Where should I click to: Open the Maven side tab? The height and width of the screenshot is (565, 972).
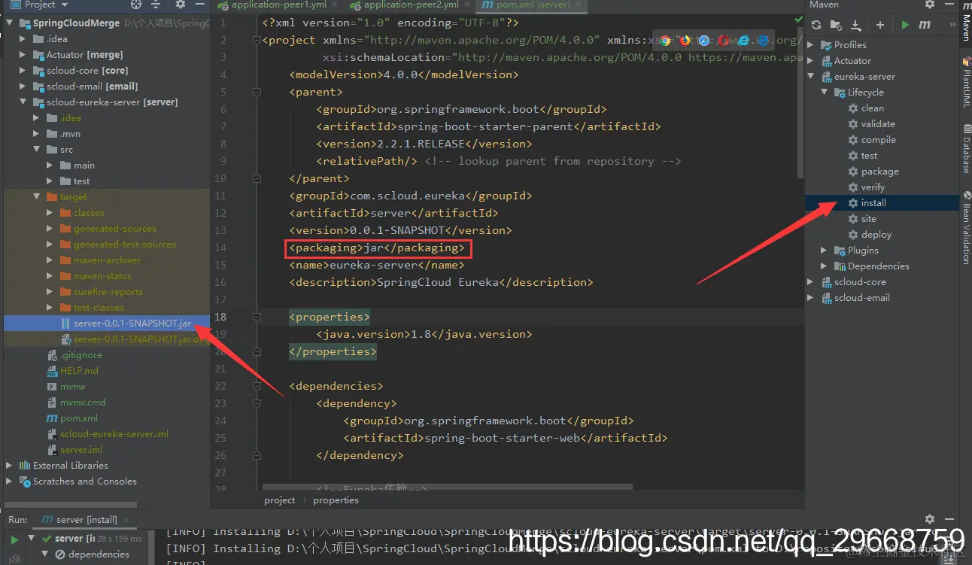(965, 26)
